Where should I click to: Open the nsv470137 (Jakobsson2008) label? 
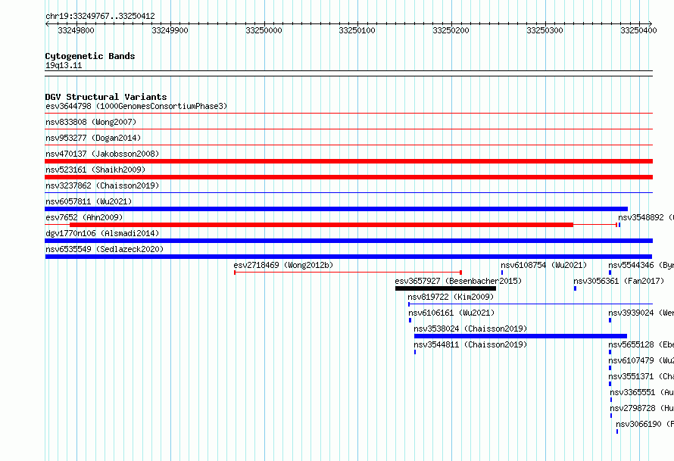[102, 154]
